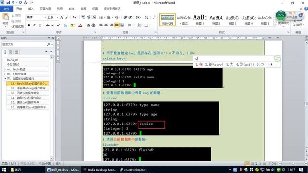
Task: Grow font size with the large A
Action: [62, 17]
